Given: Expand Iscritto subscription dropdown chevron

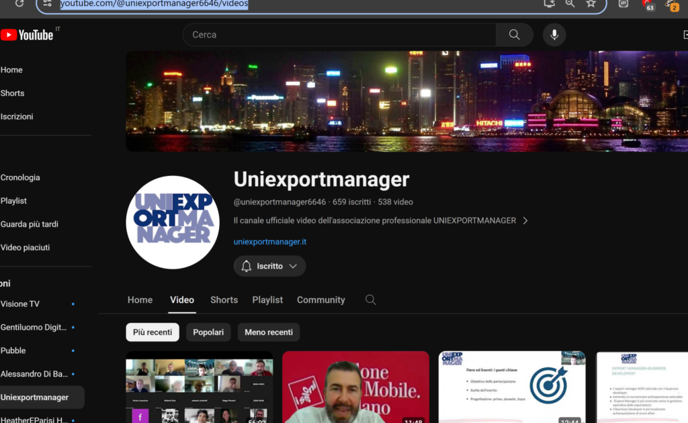Looking at the screenshot, I should coord(293,266).
